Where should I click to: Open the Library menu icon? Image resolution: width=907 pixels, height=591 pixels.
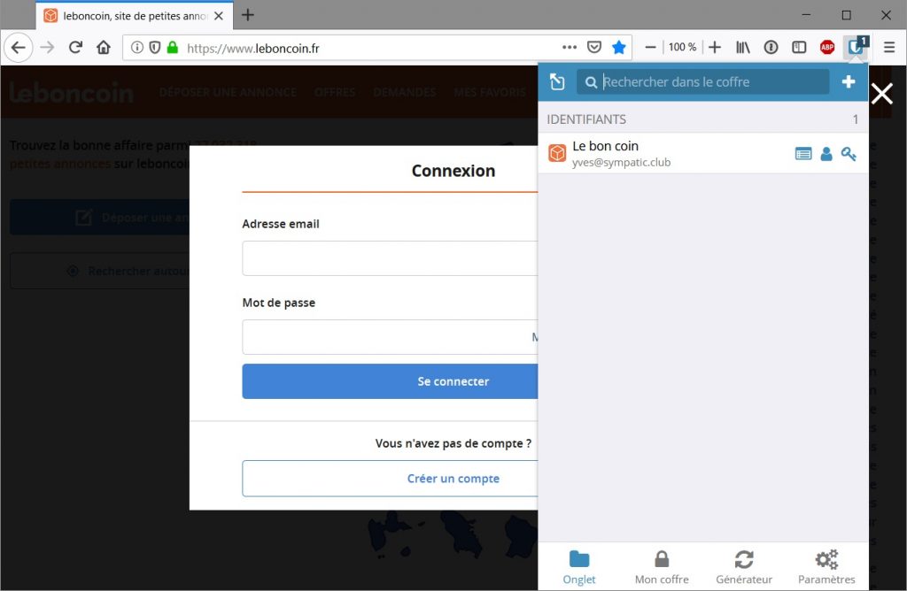[743, 48]
